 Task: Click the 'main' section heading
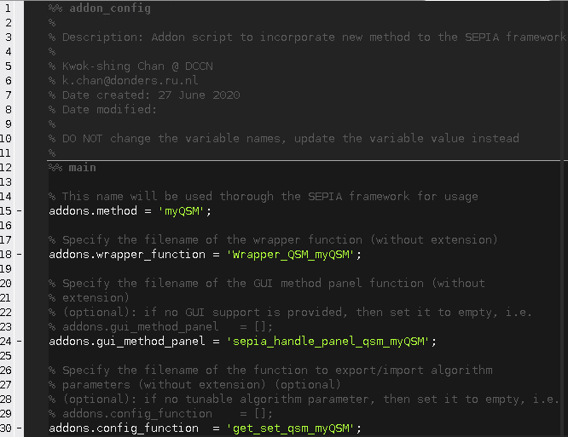click(x=82, y=168)
